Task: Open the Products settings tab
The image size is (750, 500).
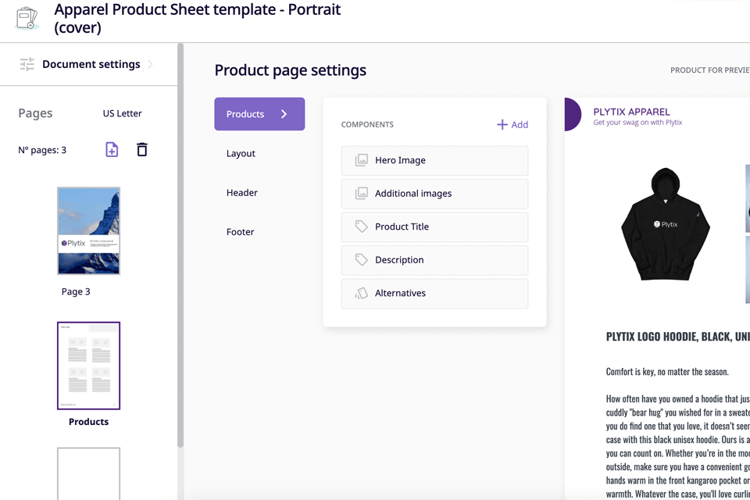Action: [259, 114]
